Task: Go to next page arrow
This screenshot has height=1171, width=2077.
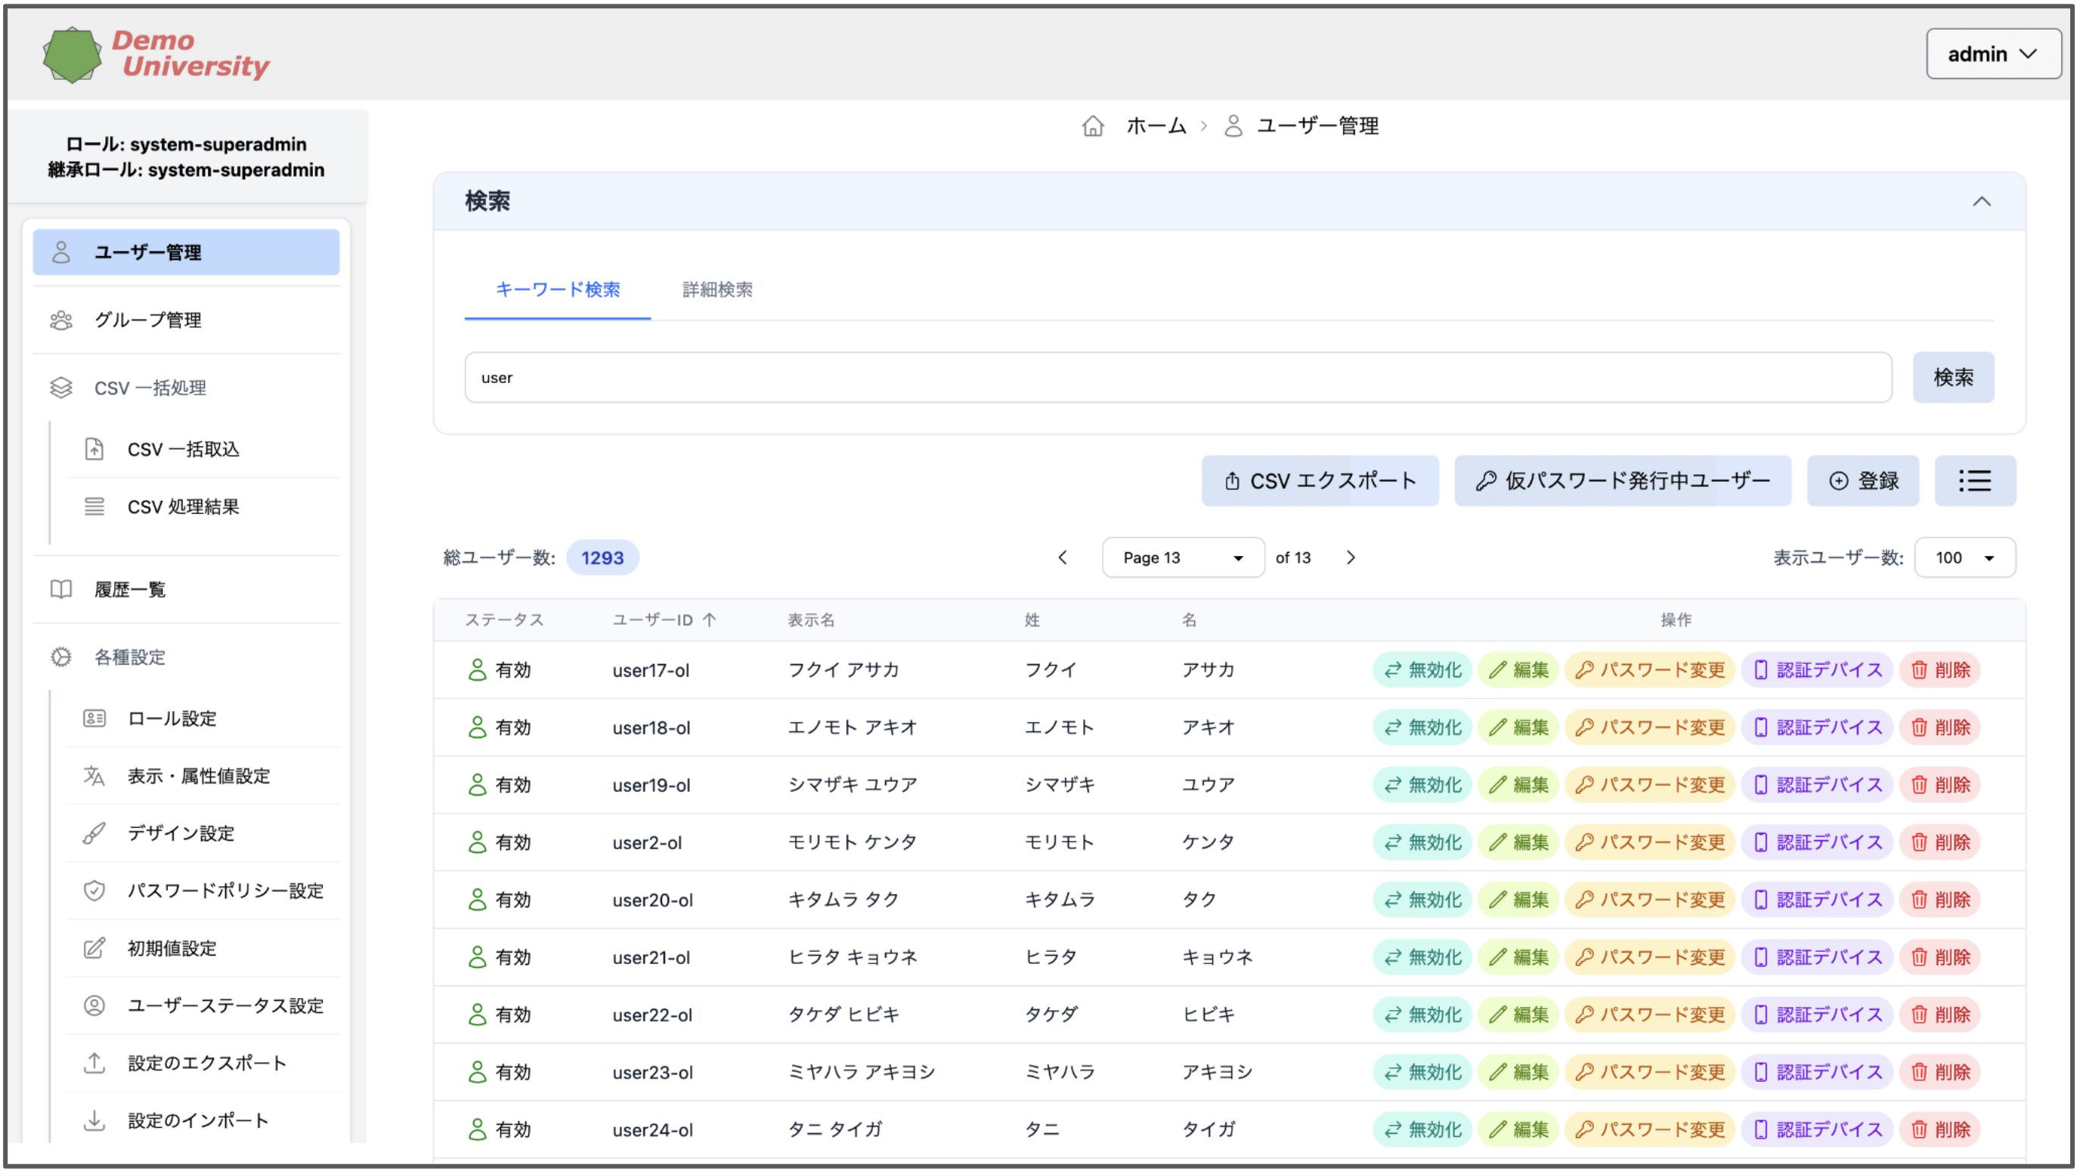Action: [1351, 558]
